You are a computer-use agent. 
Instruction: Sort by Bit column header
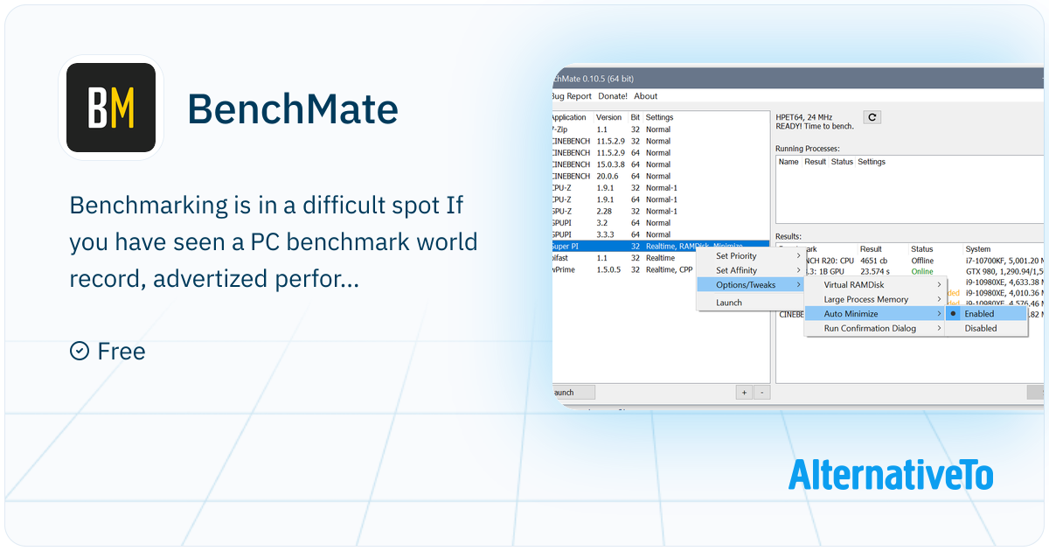(636, 117)
